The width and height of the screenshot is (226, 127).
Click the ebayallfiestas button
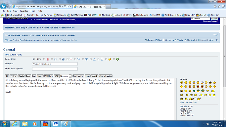106,76
